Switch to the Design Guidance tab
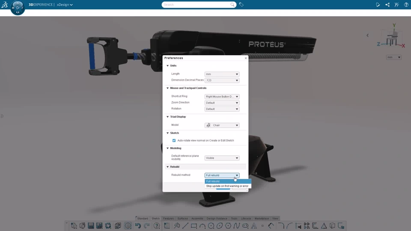The width and height of the screenshot is (411, 231). (217, 219)
